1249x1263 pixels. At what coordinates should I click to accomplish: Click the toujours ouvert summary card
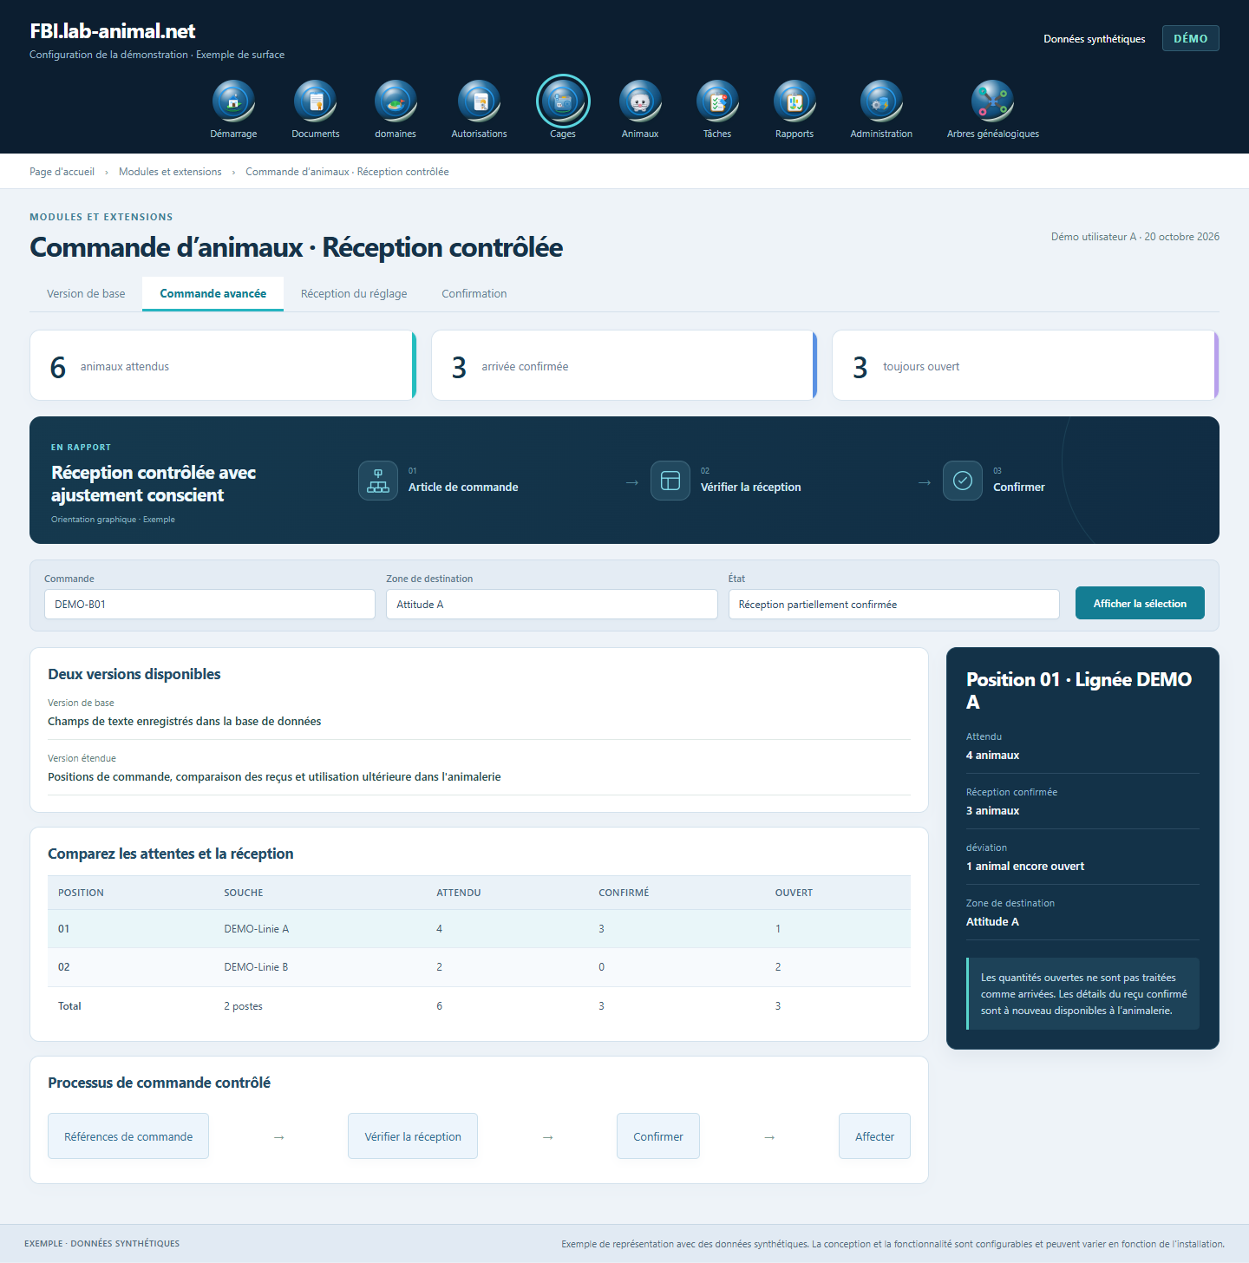pos(1025,365)
